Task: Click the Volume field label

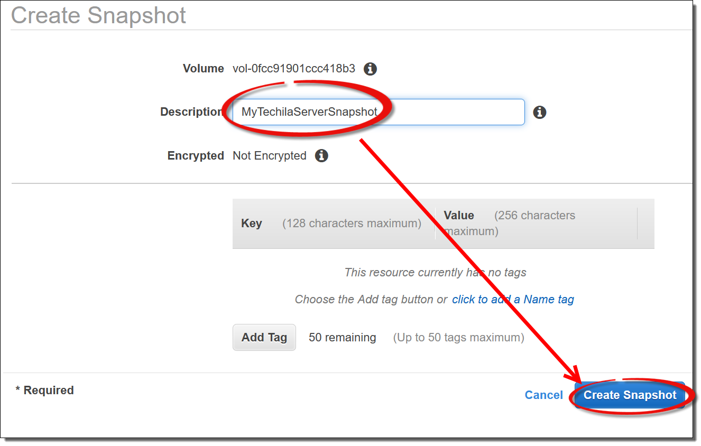Action: point(203,69)
